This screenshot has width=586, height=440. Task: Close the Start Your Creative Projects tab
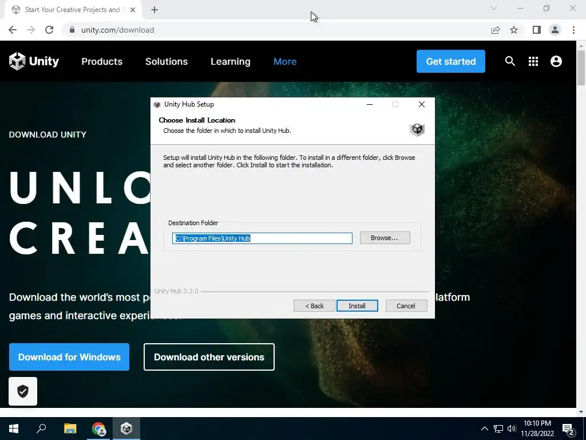tap(133, 10)
